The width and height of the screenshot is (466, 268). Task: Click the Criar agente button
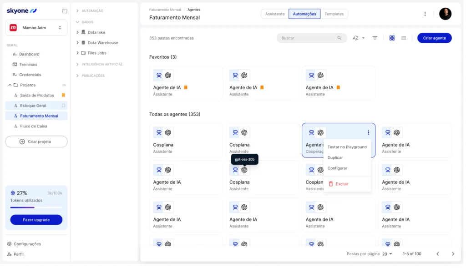point(434,38)
